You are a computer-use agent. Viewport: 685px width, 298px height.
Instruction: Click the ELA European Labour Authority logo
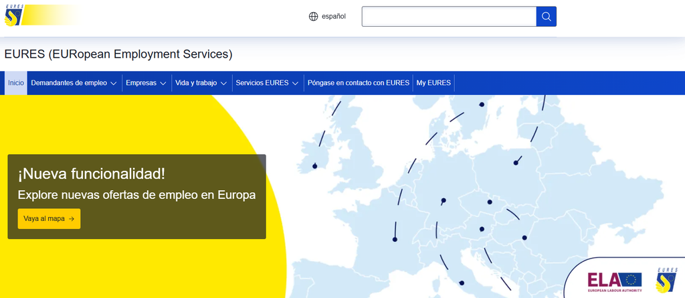point(615,282)
